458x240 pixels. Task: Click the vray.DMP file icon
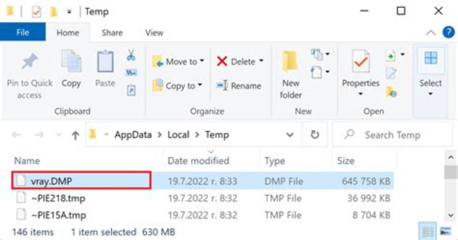coord(21,180)
